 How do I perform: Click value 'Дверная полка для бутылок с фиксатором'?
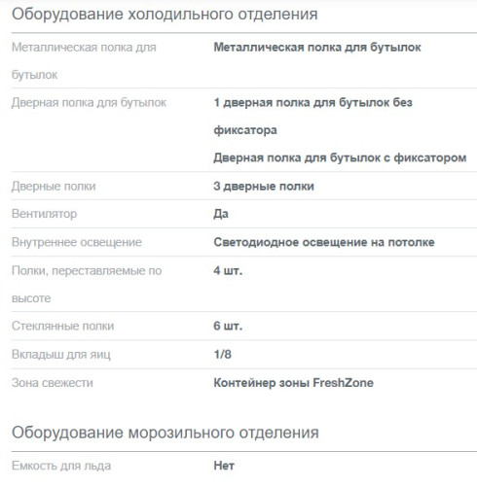click(340, 157)
